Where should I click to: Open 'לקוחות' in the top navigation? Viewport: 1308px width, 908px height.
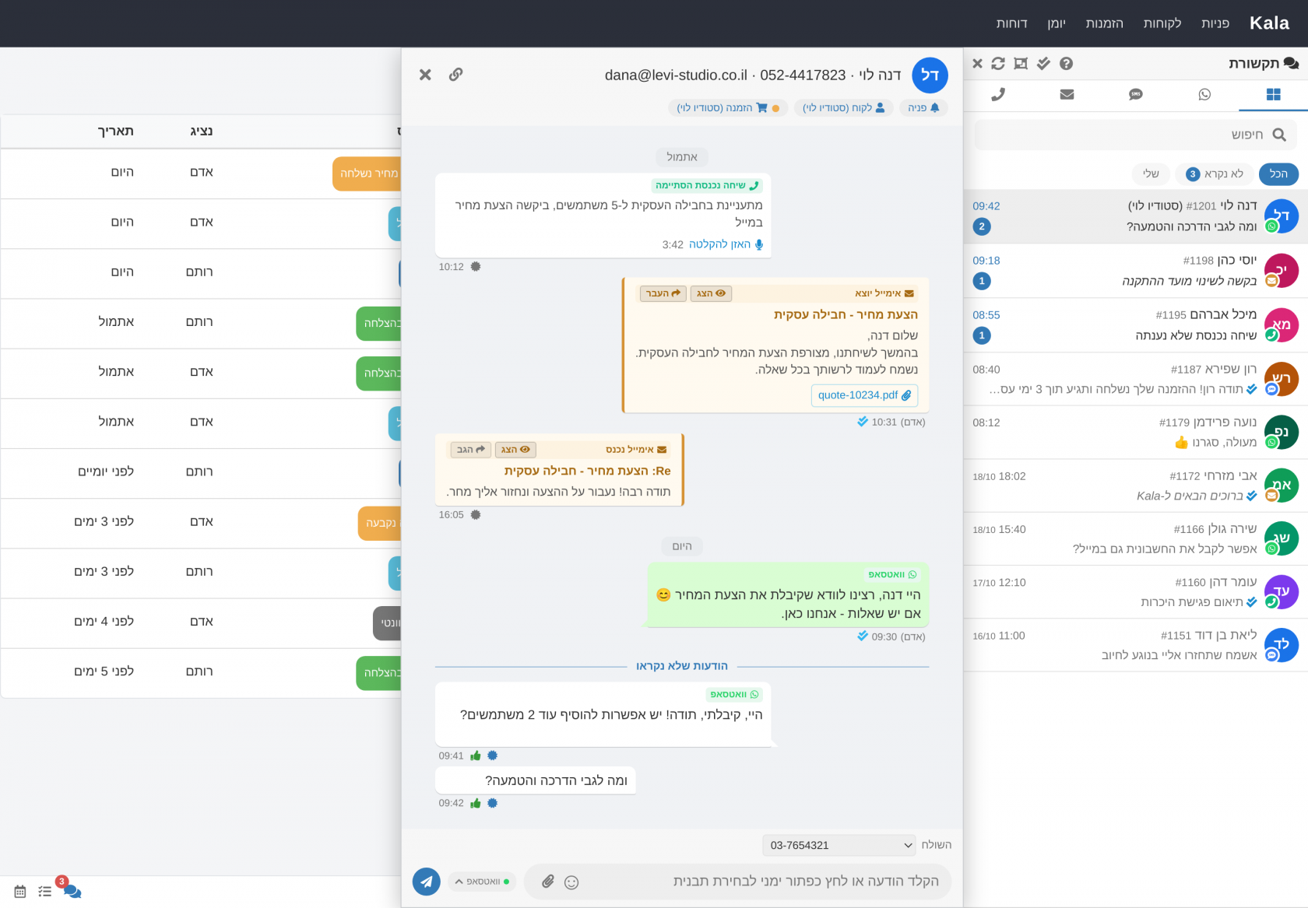(x=1162, y=23)
